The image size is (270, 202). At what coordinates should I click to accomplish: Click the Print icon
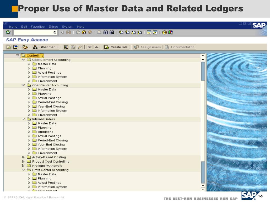99,32
